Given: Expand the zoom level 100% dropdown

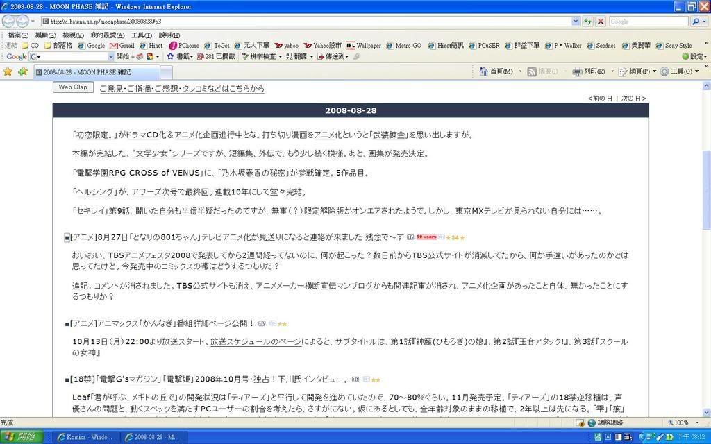Looking at the screenshot, I should tap(697, 422).
